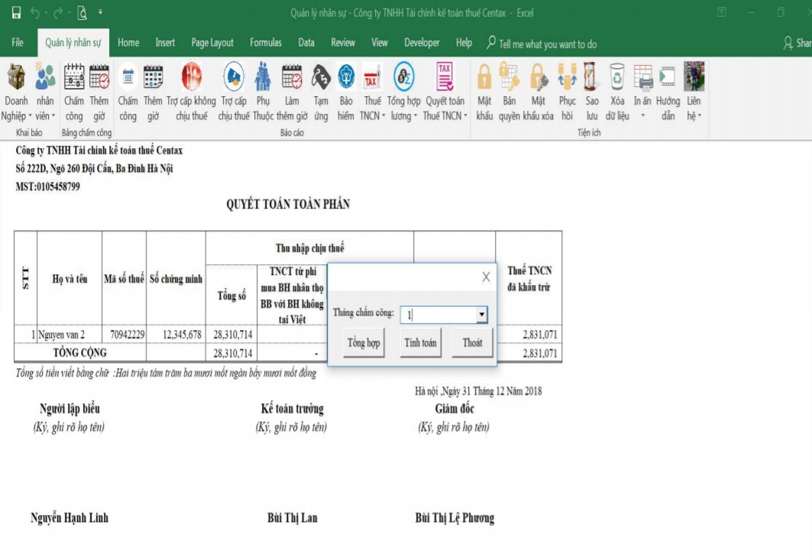
Task: Switch to the Formulas ribbon tab
Action: click(x=266, y=43)
